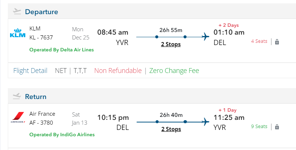This screenshot has height=150, width=296.
Task: Click the airplane icon on departure route line
Action: point(206,36)
